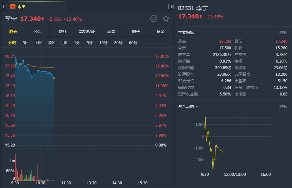Open the 资金流向 dropdown arrow

pos(197,107)
